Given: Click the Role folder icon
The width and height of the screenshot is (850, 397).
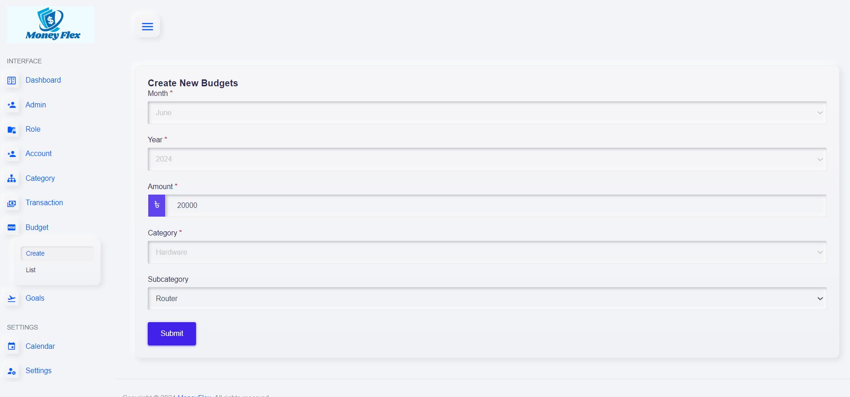Looking at the screenshot, I should [12, 130].
